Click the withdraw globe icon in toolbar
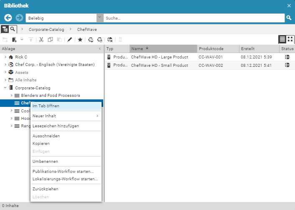The width and height of the screenshot is (295, 210). [110, 40]
